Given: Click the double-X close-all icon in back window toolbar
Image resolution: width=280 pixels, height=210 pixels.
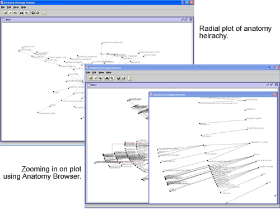Looking at the screenshot, I should pyautogui.click(x=15, y=13).
